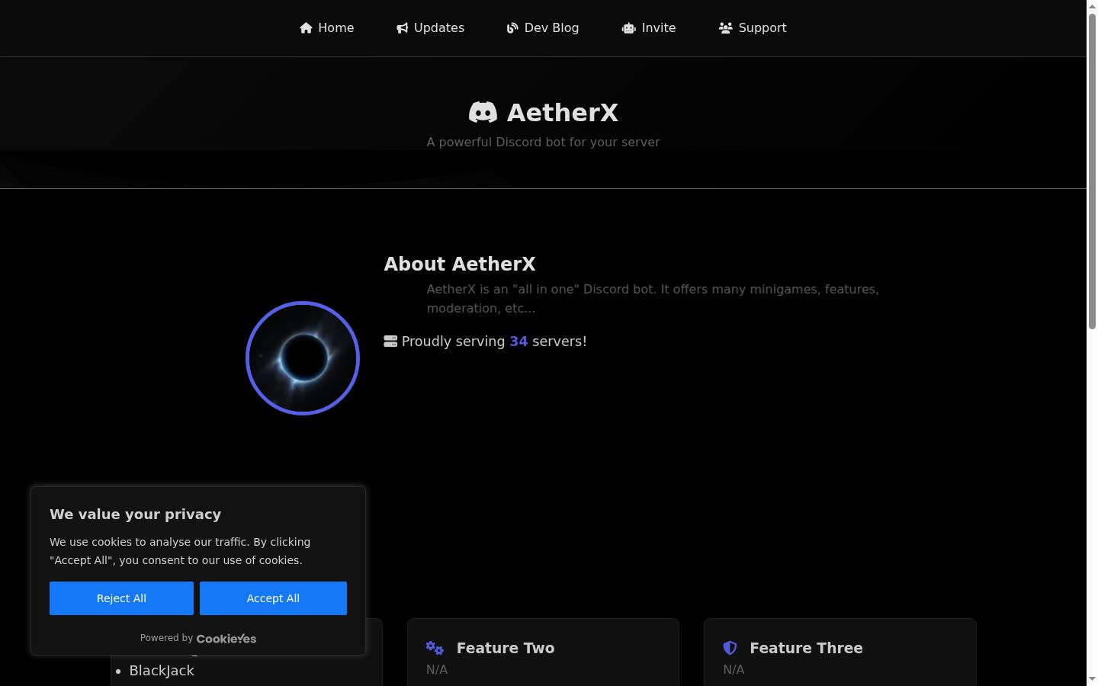Click the shield icon on Feature Three
Screen dimensions: 1098x686
tap(730, 648)
